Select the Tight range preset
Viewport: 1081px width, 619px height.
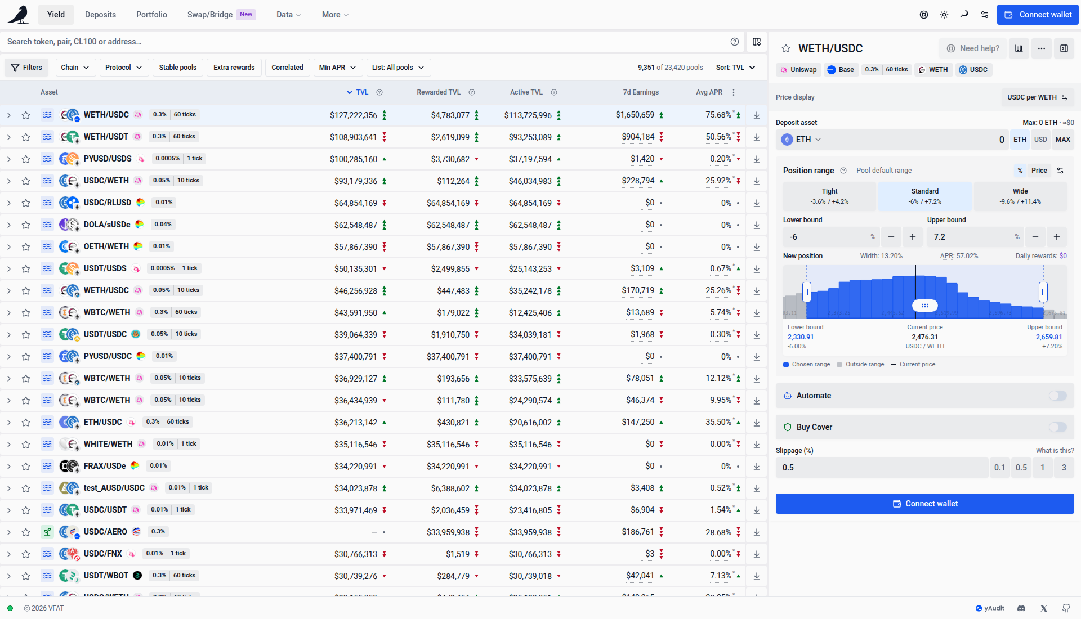coord(829,196)
